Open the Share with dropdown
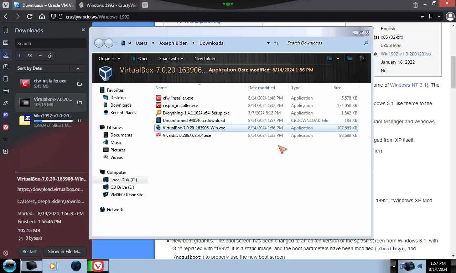The image size is (456, 273). 171,59
